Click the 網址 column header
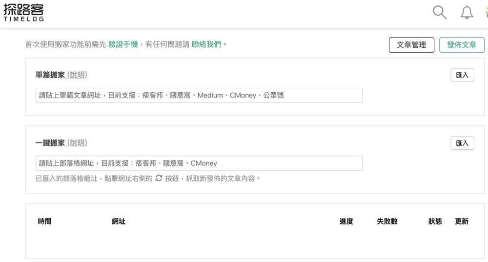Screen dimensions: 488x262 tap(119, 222)
